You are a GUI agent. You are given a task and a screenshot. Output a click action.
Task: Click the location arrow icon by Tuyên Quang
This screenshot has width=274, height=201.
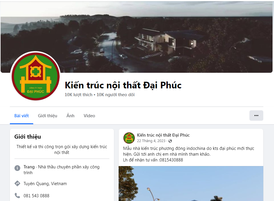17,183
